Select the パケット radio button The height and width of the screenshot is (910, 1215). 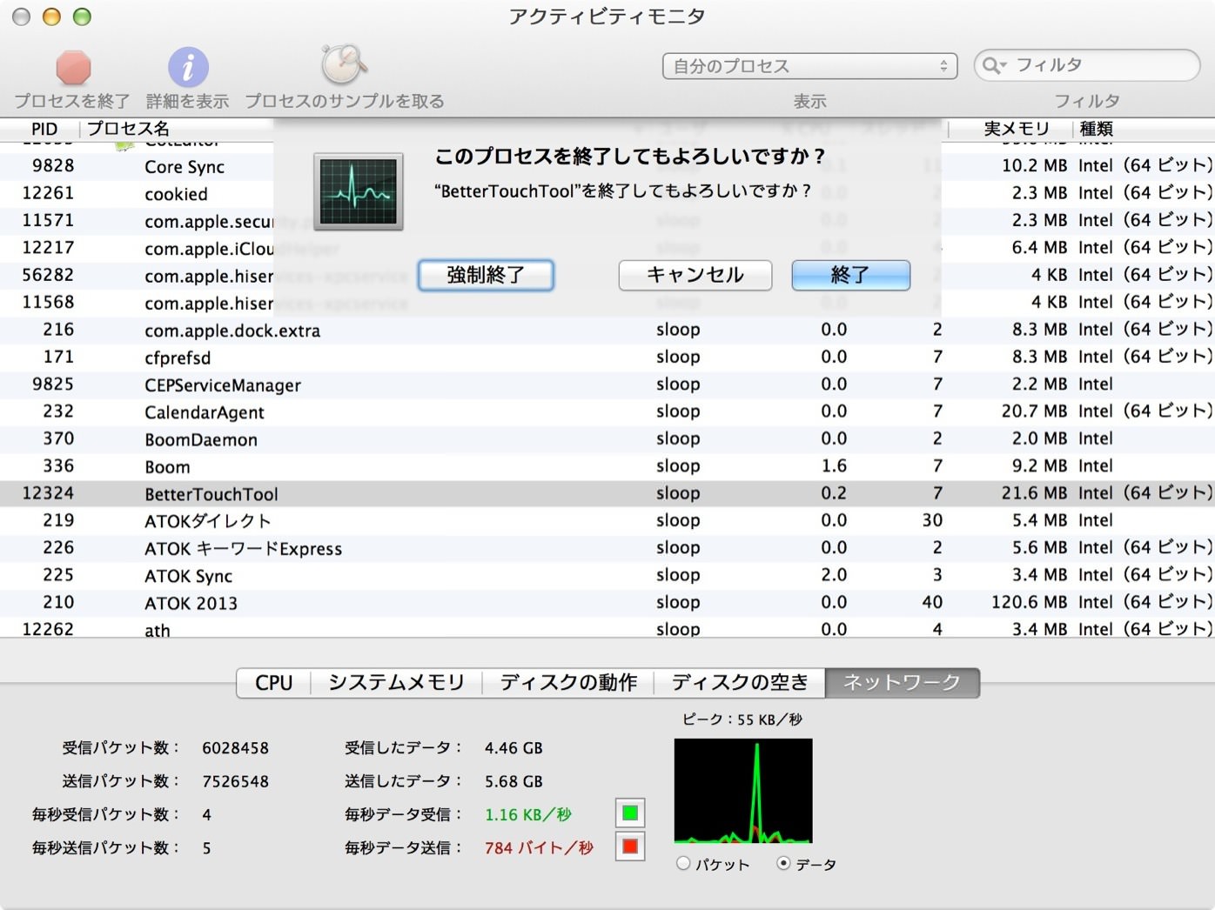[x=683, y=863]
